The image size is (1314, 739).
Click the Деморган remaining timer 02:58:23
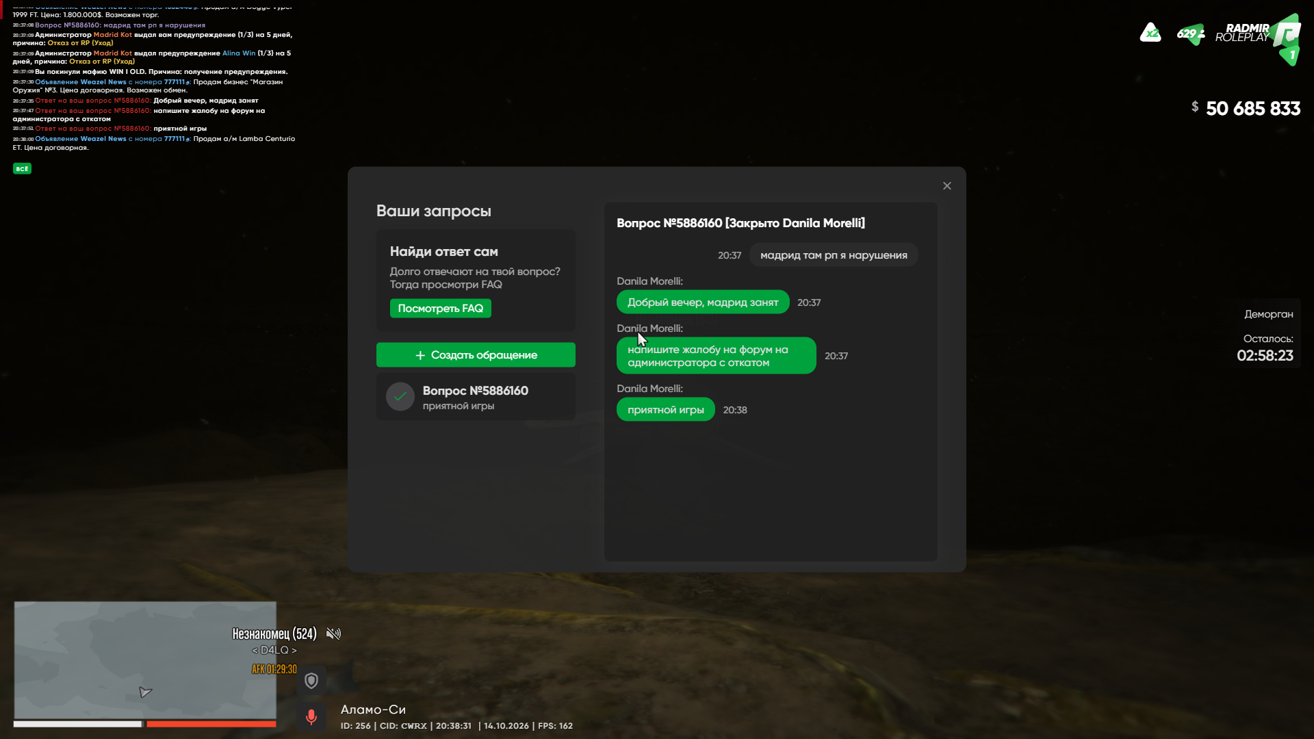tap(1265, 356)
